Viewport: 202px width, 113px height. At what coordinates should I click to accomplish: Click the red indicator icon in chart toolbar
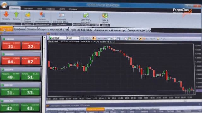tap(144, 39)
